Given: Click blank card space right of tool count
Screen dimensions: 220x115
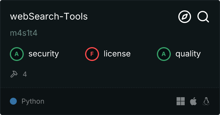Looking at the screenshot, I should tap(116, 74).
